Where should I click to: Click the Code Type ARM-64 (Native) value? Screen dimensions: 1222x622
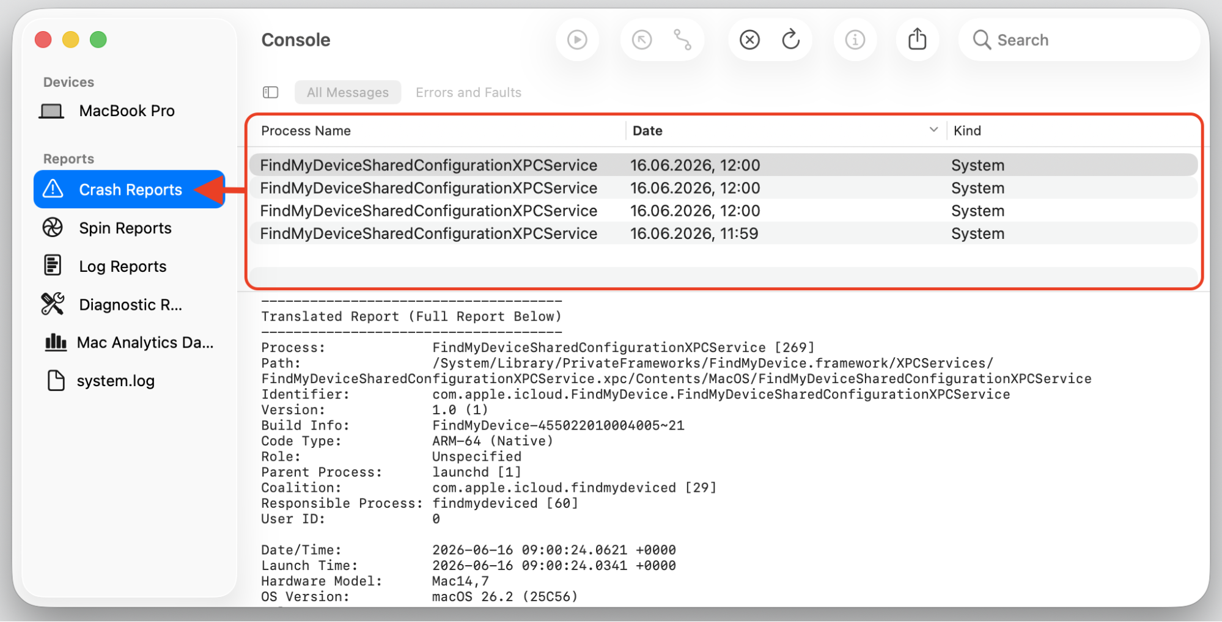493,441
